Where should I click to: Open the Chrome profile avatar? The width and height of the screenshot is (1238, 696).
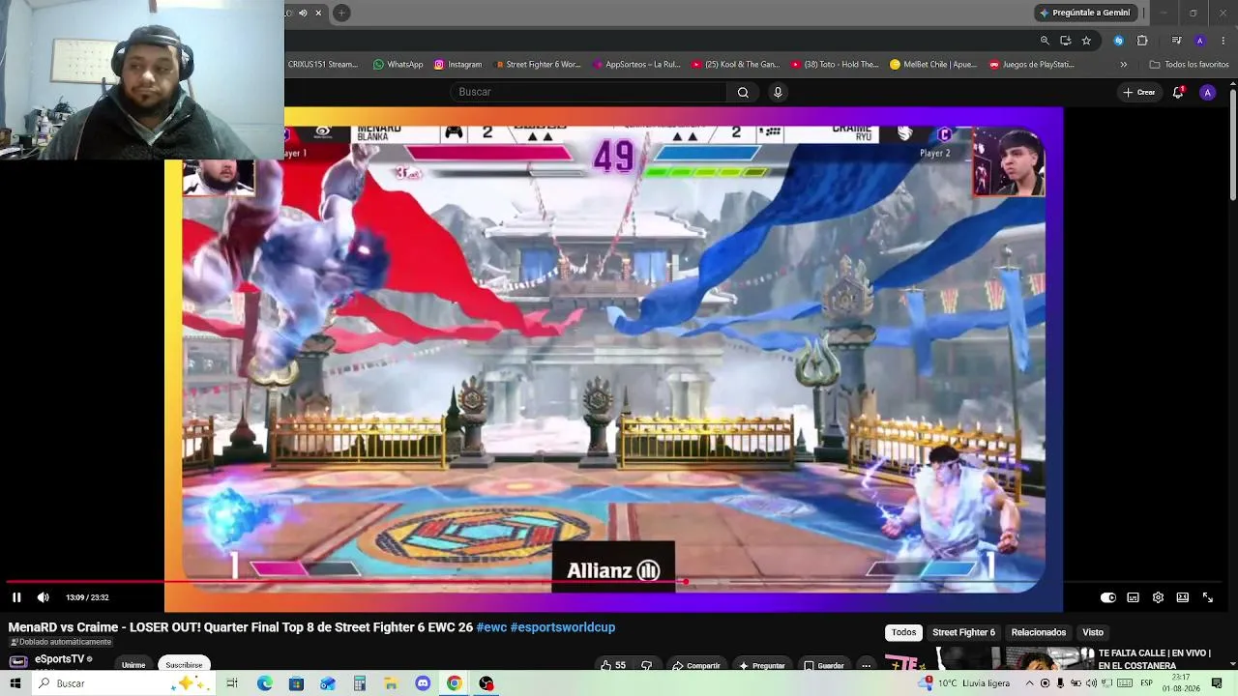[1199, 41]
